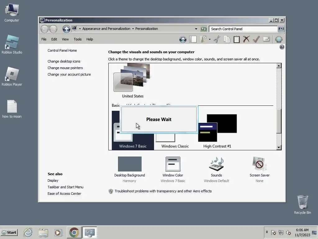Image resolution: width=318 pixels, height=239 pixels.
Task: Click the X Delete icon in toolbar
Action: pyautogui.click(x=246, y=39)
